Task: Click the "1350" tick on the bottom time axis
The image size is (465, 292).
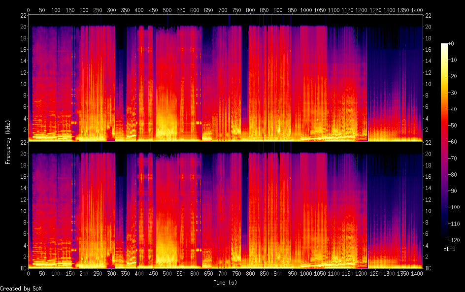Action: click(403, 274)
